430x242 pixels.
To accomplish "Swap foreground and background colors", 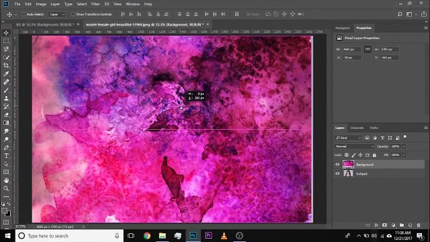I will coord(9,204).
